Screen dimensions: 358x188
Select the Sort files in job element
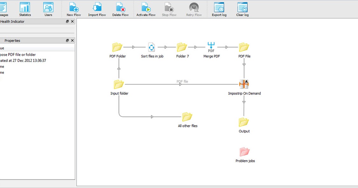[151, 46]
